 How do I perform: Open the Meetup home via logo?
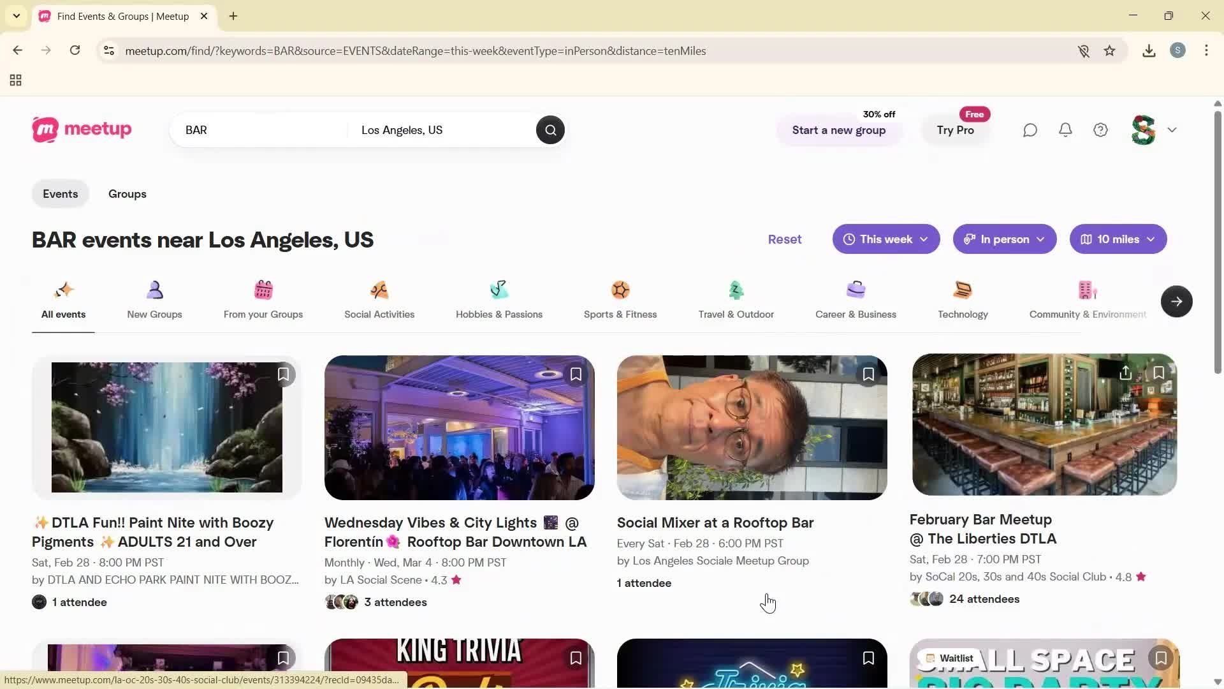tap(82, 130)
